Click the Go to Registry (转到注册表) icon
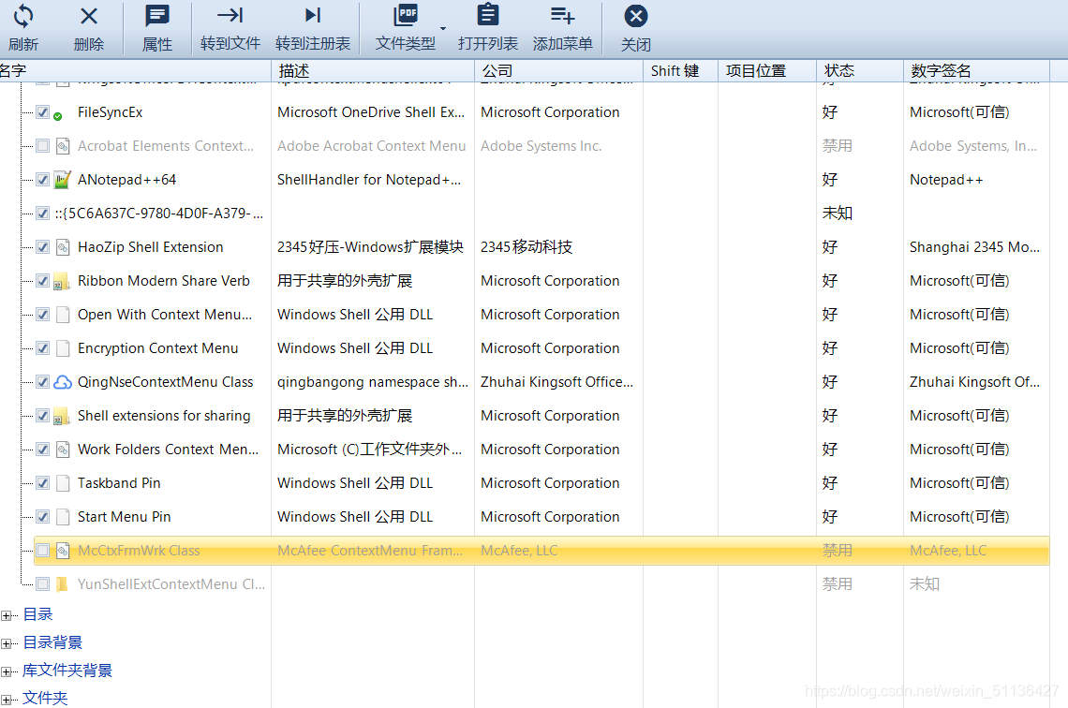This screenshot has width=1068, height=708. coord(313,15)
